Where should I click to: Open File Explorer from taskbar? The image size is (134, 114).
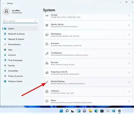pos(90,111)
